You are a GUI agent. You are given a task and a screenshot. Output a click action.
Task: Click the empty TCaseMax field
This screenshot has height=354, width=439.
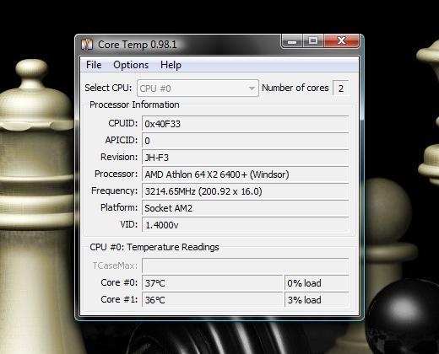pyautogui.click(x=246, y=265)
